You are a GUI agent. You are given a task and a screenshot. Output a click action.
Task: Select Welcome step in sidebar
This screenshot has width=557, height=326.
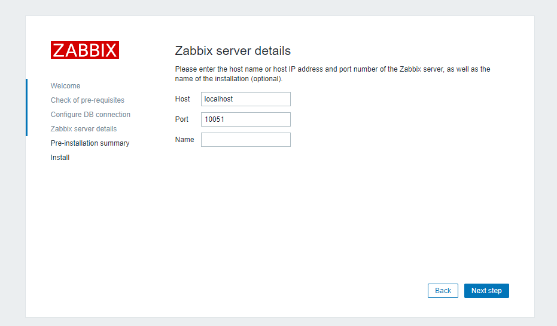(x=65, y=86)
